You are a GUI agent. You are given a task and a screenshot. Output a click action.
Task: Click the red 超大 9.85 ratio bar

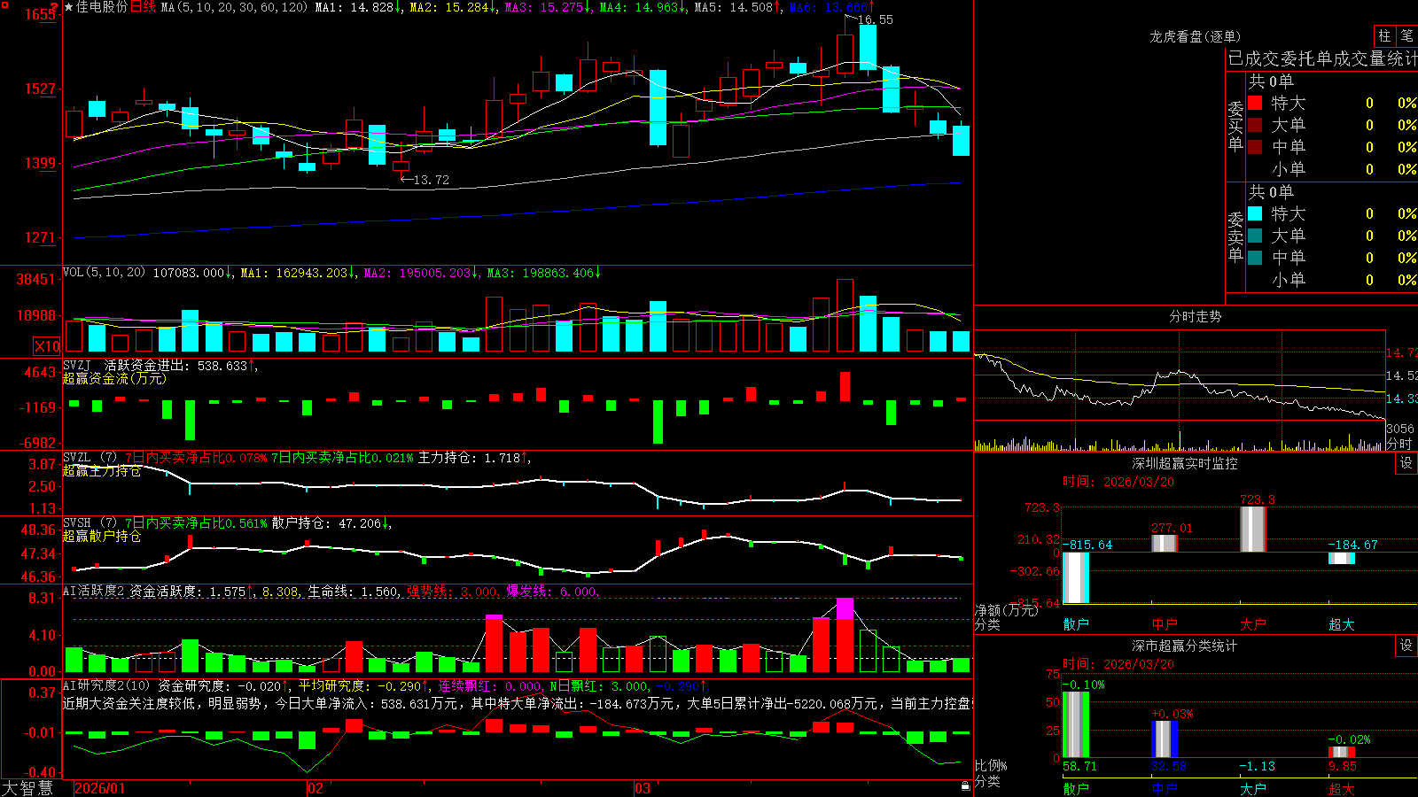pyautogui.click(x=1342, y=752)
